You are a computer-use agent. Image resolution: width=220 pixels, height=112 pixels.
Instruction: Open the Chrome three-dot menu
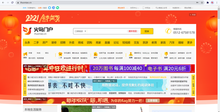(217, 2)
